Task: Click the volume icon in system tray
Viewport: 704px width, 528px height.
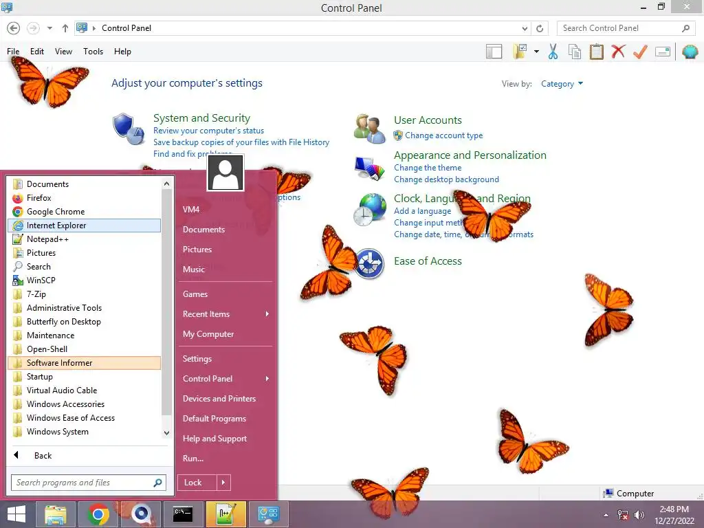Action: (x=639, y=515)
